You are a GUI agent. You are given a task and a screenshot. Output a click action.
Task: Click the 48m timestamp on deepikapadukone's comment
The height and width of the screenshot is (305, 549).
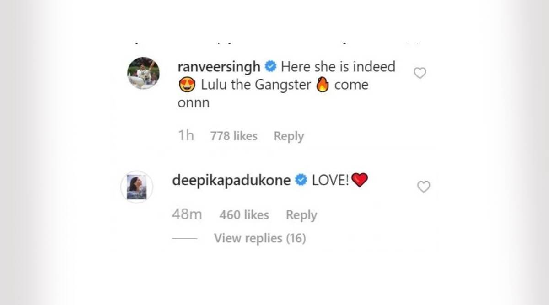(x=187, y=214)
